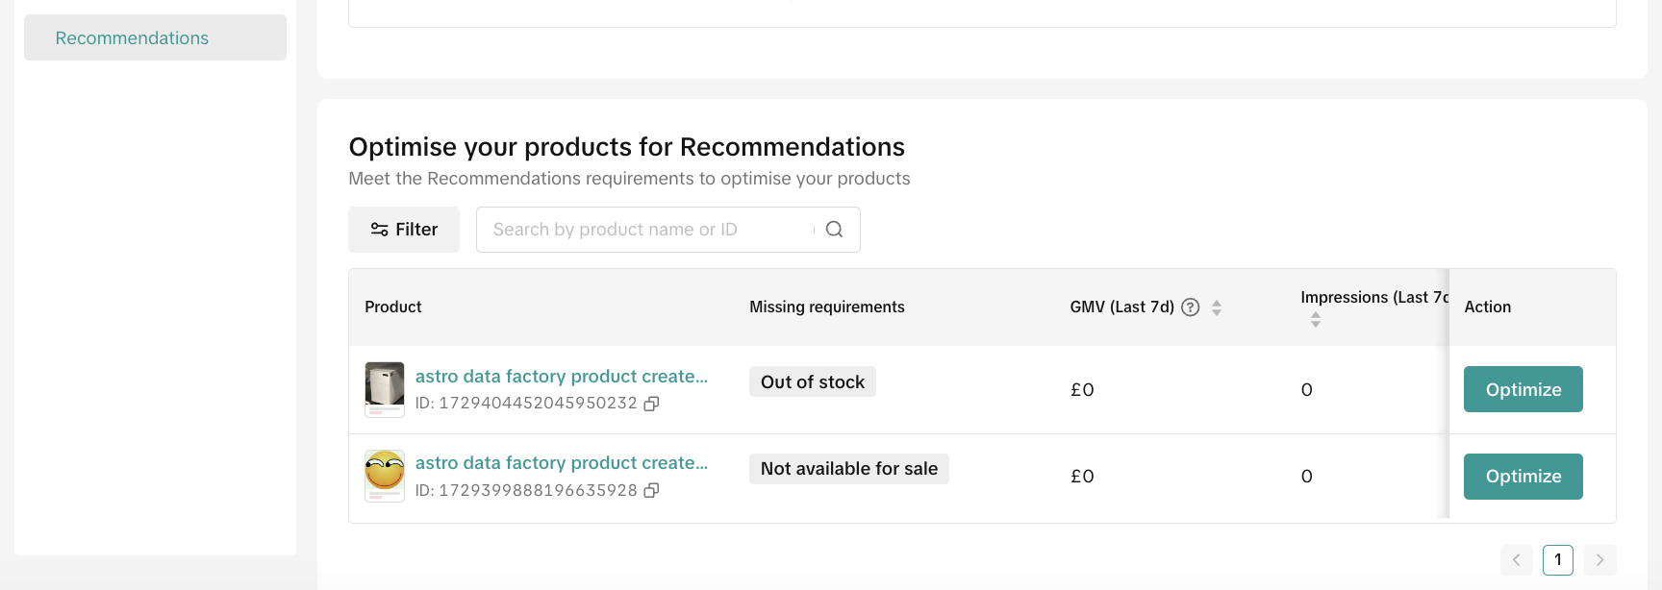Go to next page with right chevron
The width and height of the screenshot is (1662, 590).
pos(1599,560)
